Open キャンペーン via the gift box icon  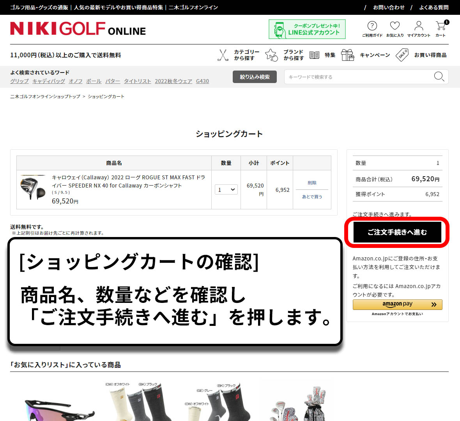(x=348, y=55)
